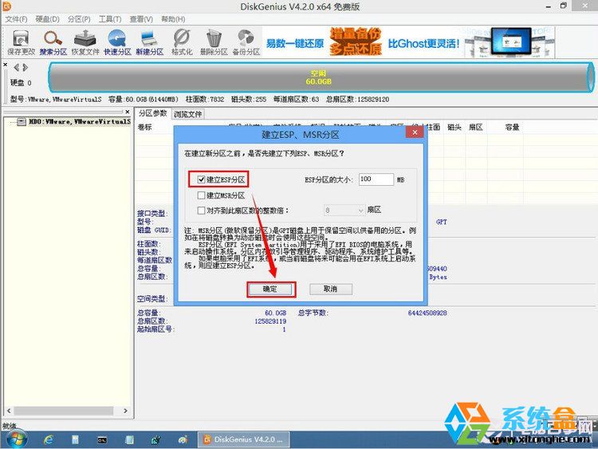598x449 pixels.
Task: Enable align to sector multiple (对齐到此扇区数) checkbox
Action: pyautogui.click(x=202, y=211)
